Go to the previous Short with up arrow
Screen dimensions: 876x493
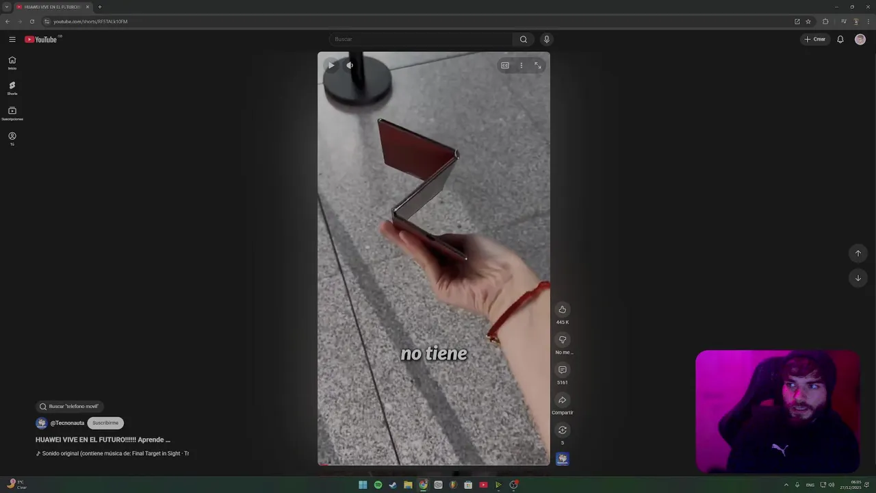tap(858, 253)
